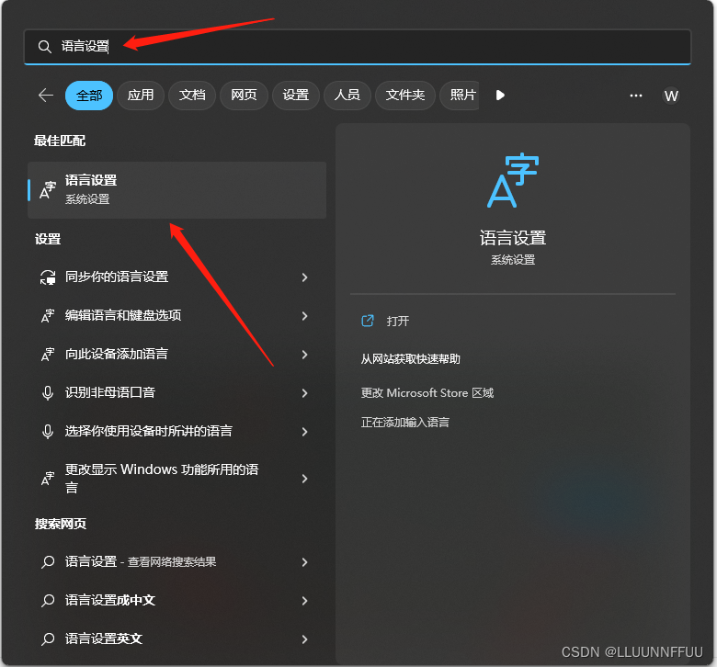
Task: Expand the 编辑语言和键盘选项 chevron
Action: [x=304, y=316]
